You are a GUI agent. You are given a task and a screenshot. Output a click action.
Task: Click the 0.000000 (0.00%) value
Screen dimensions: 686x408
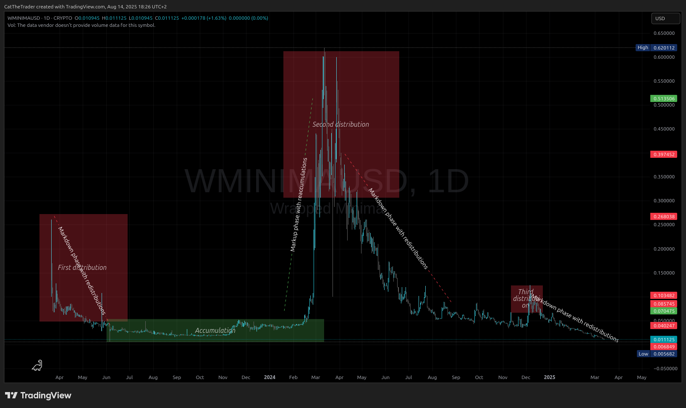249,18
